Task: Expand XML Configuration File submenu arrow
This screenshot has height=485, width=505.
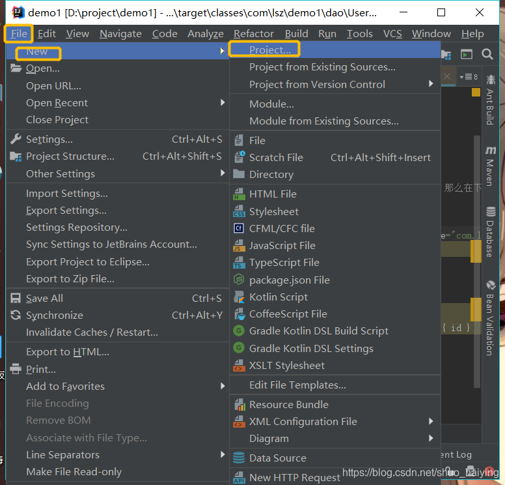Action: point(431,421)
